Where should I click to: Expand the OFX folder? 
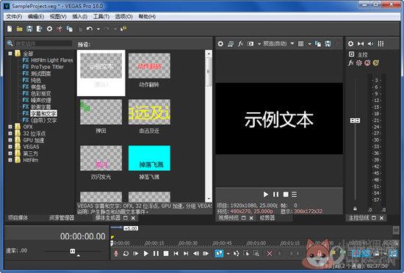click(10, 127)
